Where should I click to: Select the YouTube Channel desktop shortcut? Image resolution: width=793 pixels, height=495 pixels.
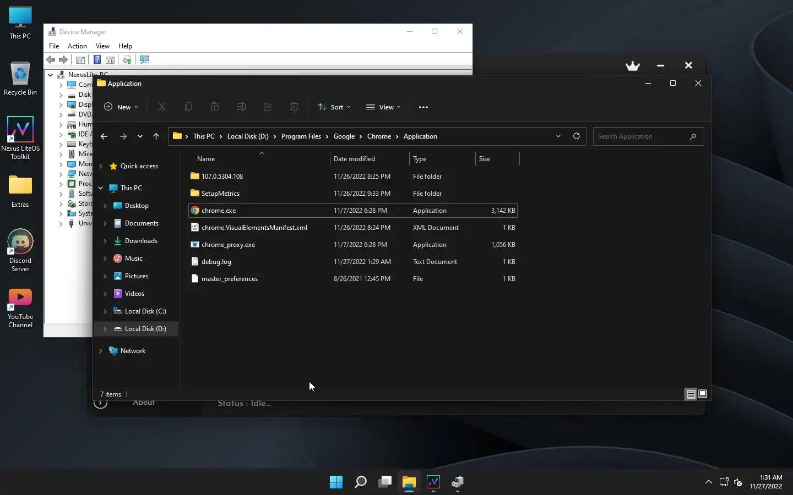tap(20, 308)
